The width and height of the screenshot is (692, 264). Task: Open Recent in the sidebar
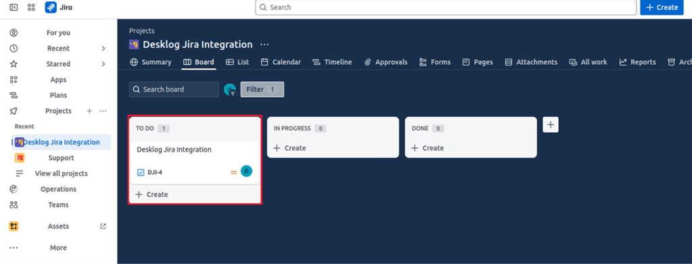coord(58,49)
